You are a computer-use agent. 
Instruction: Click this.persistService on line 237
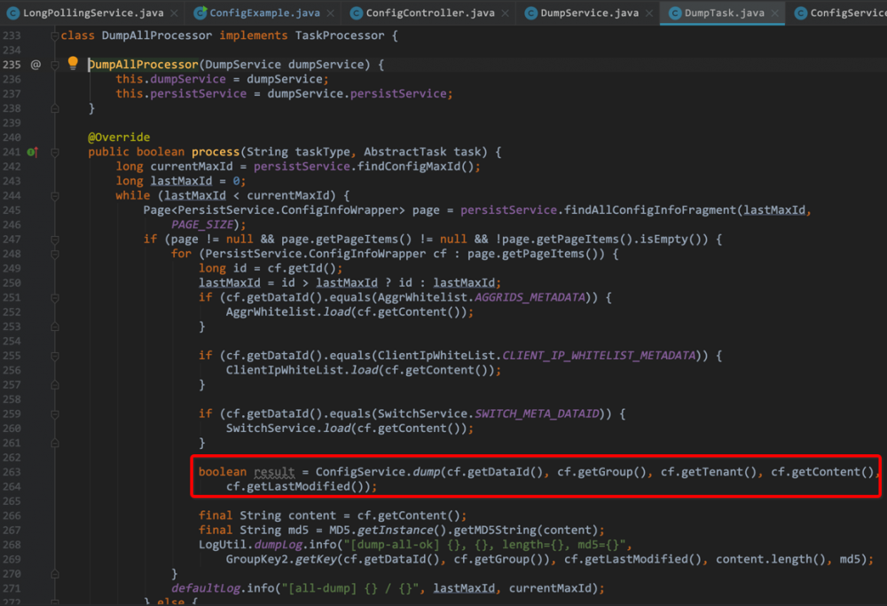click(x=181, y=93)
